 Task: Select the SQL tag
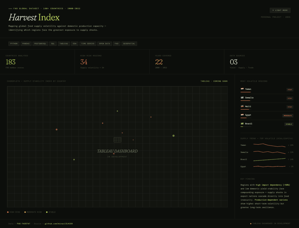(x=53, y=44)
